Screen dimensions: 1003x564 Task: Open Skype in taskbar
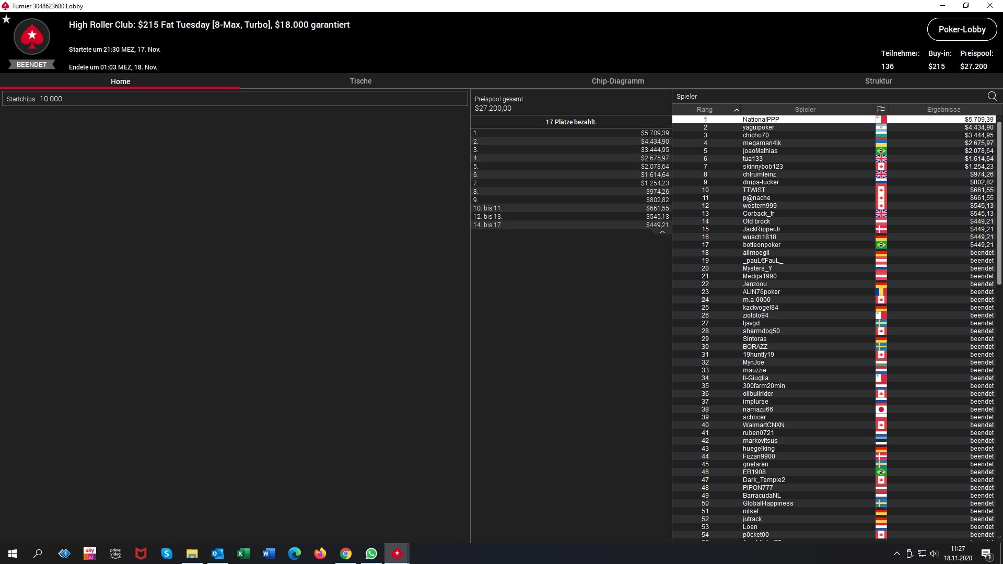(167, 554)
